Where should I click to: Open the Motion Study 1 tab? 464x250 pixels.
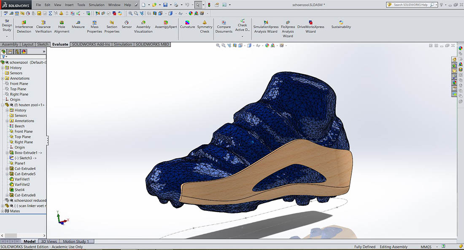(76, 242)
